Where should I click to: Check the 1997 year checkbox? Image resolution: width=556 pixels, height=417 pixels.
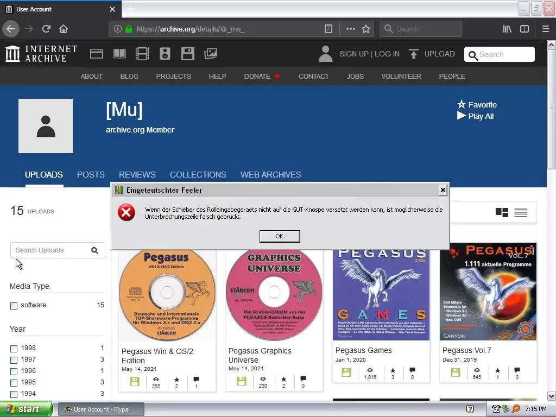14,360
